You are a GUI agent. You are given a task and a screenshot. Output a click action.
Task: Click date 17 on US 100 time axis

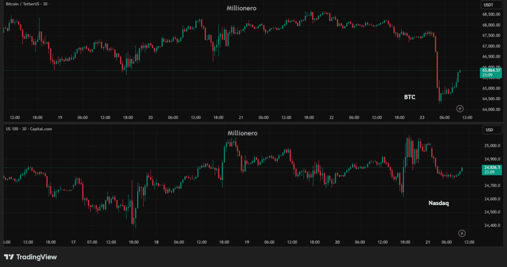73,243
